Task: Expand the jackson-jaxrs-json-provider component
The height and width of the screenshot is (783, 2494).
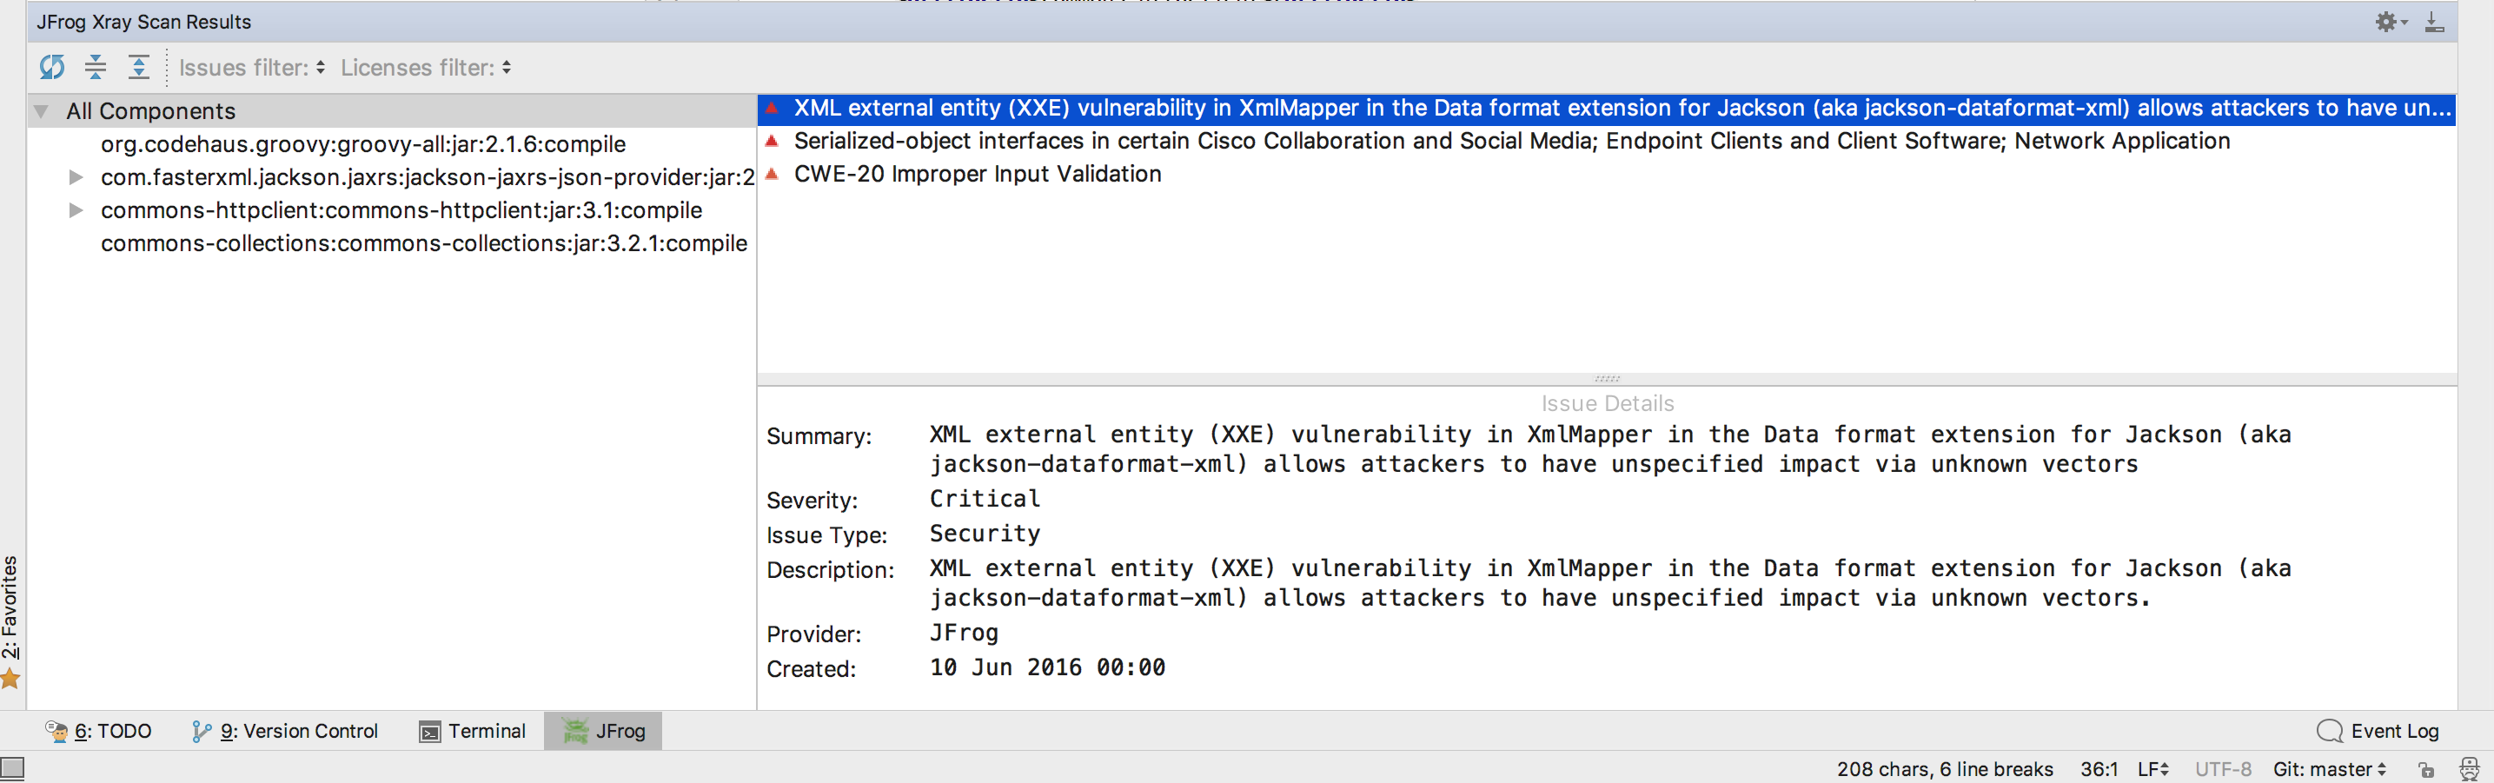Action: click(x=76, y=177)
